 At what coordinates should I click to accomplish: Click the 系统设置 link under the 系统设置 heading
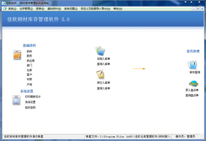pyautogui.click(x=30, y=102)
